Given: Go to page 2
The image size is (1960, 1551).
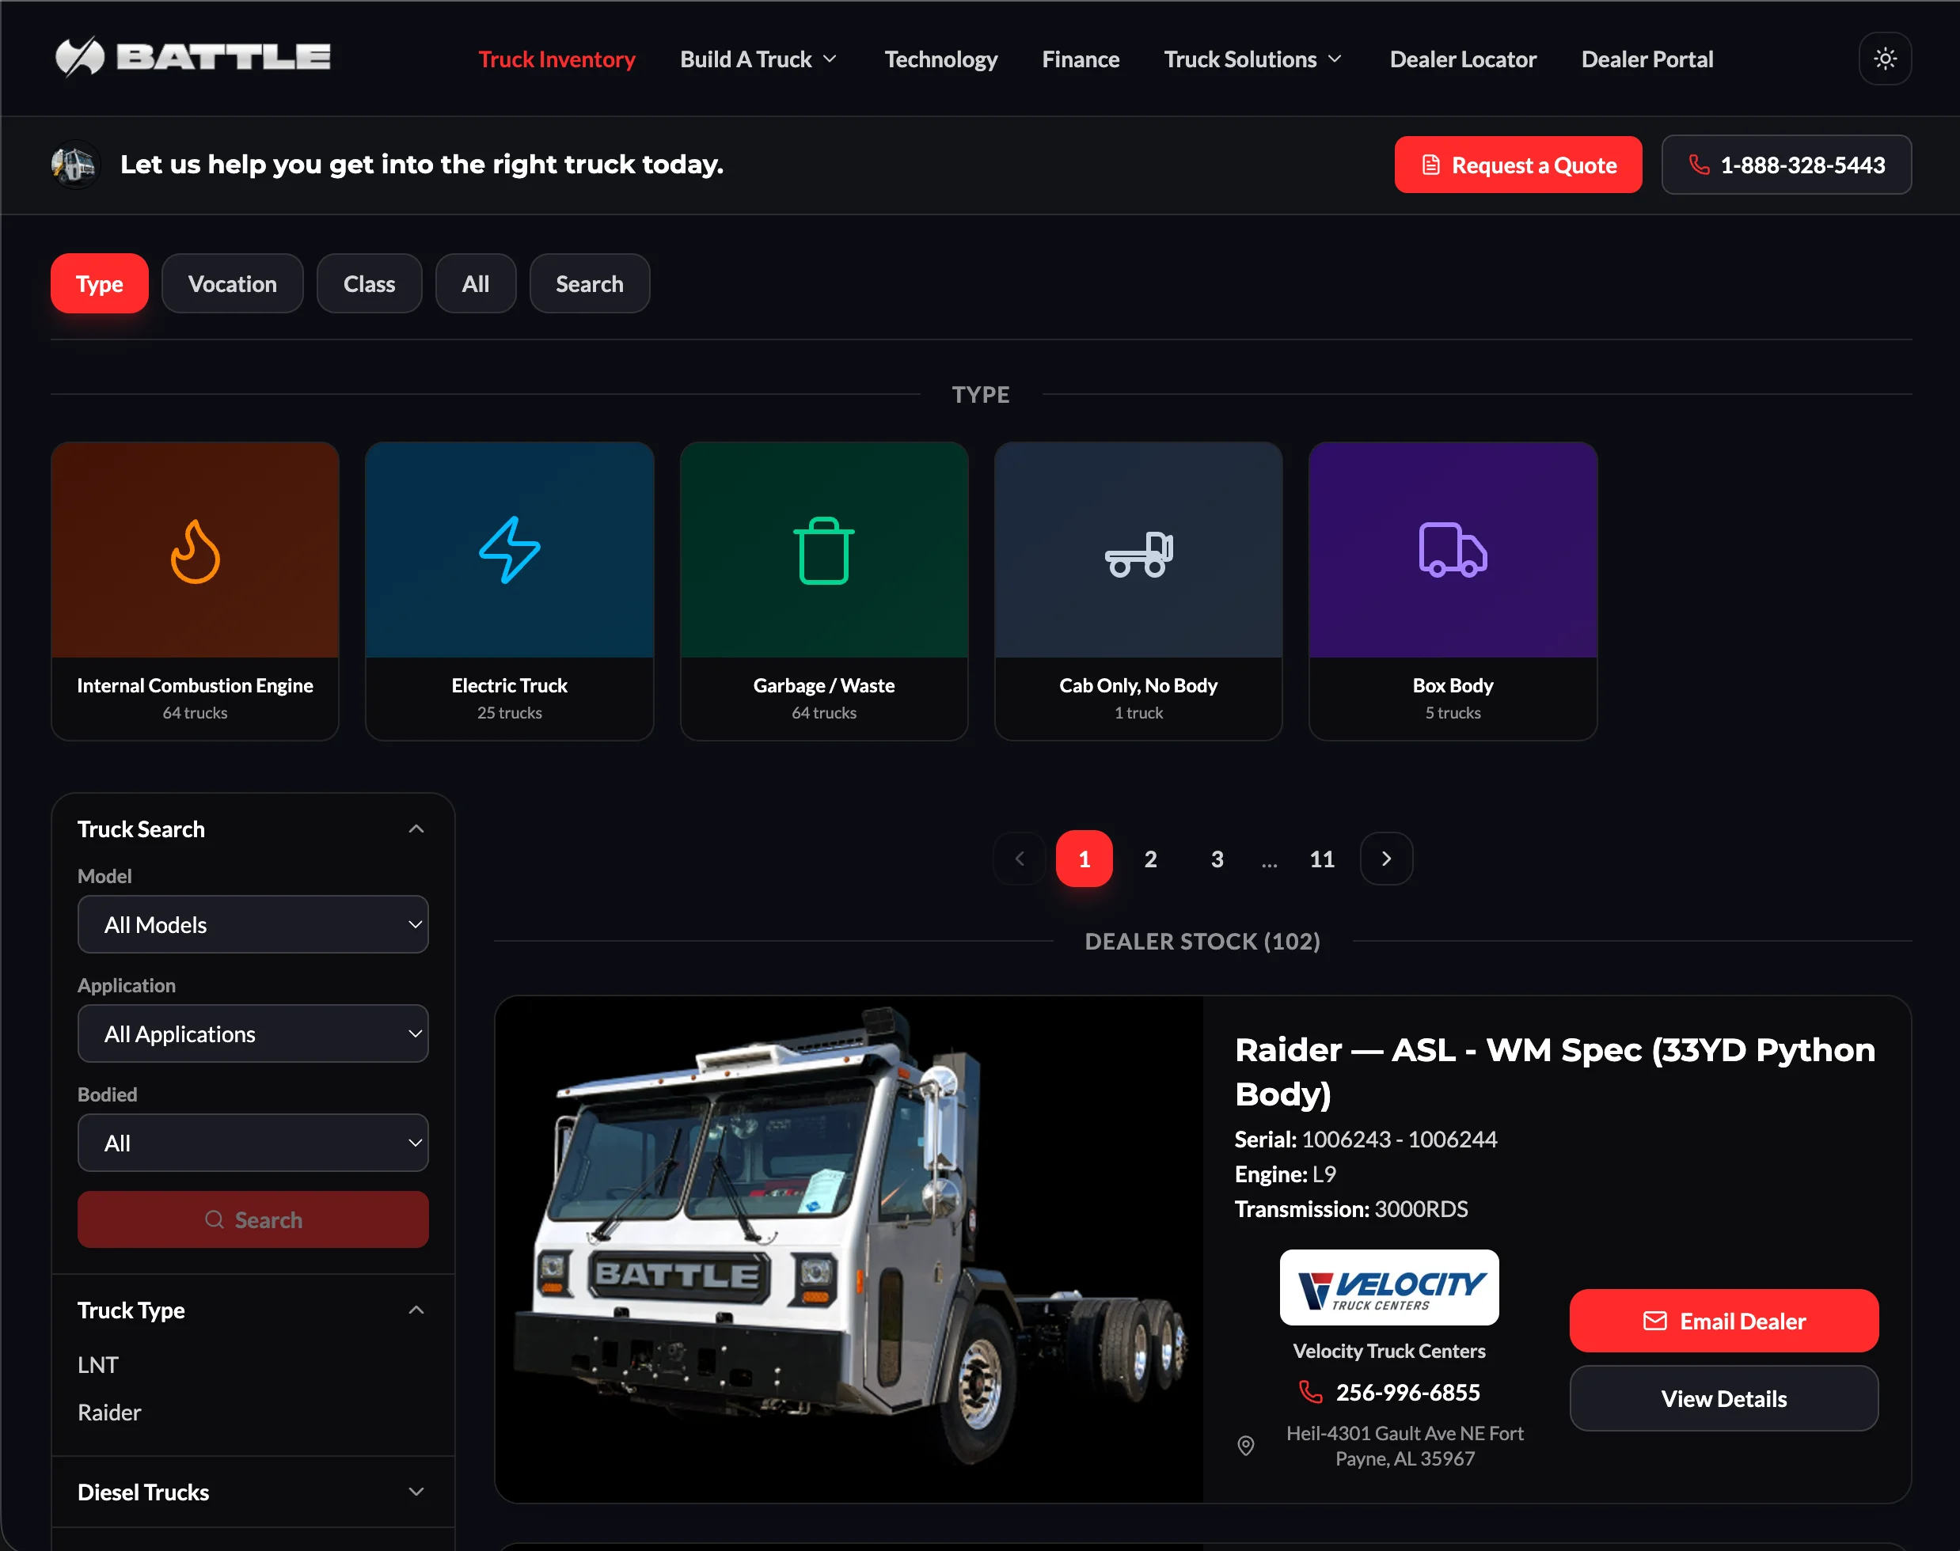Looking at the screenshot, I should click(x=1150, y=858).
